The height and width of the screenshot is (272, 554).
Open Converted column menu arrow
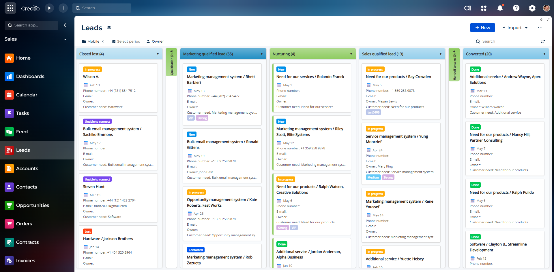pos(544,54)
